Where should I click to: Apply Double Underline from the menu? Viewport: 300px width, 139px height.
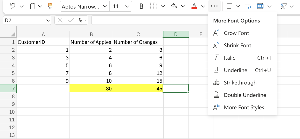pyautogui.click(x=243, y=95)
